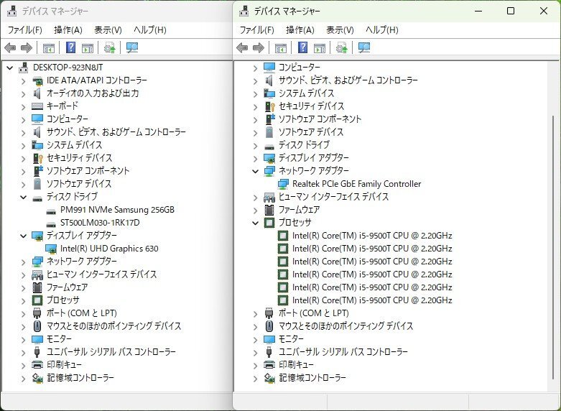Viewport: 561px width, 411px height.
Task: Click blue Help icon in left window toolbar
Action: (x=71, y=47)
